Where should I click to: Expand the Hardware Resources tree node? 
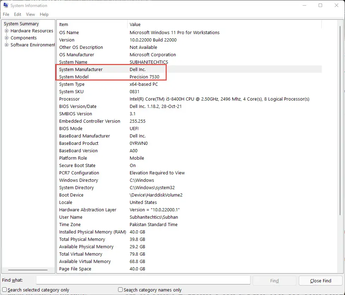pos(6,31)
